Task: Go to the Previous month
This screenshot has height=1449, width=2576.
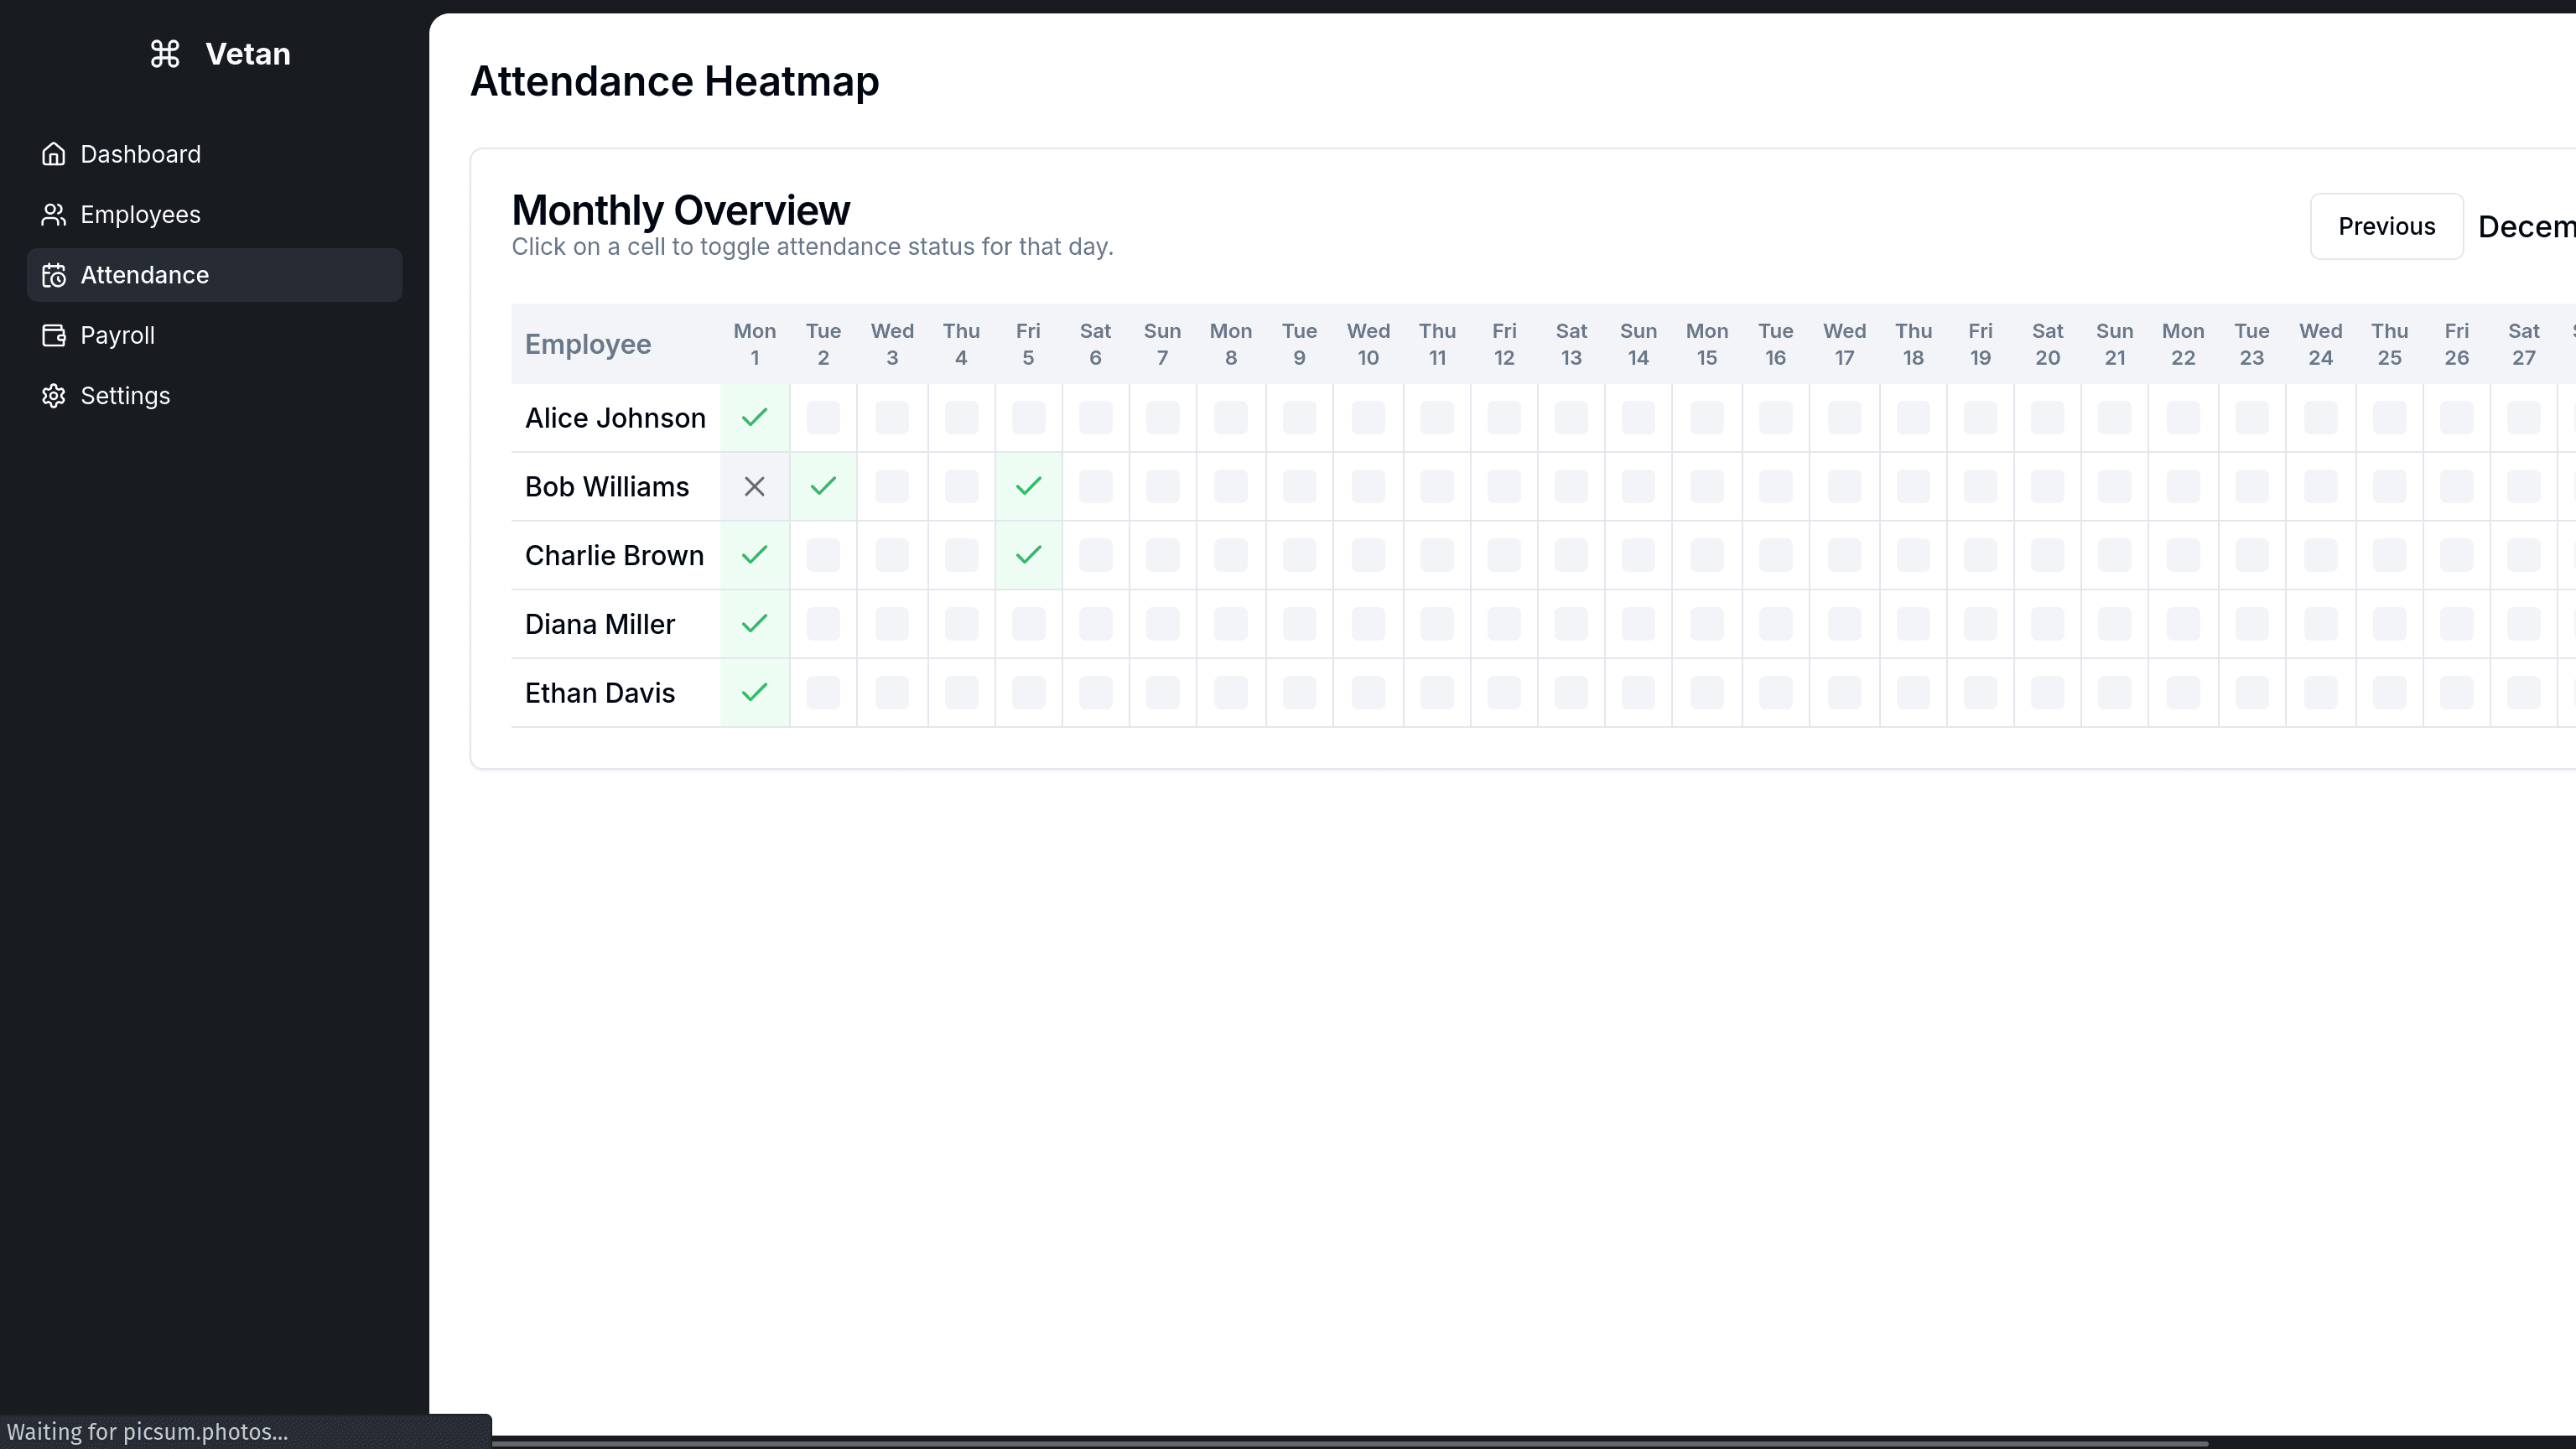Action: (x=2386, y=226)
